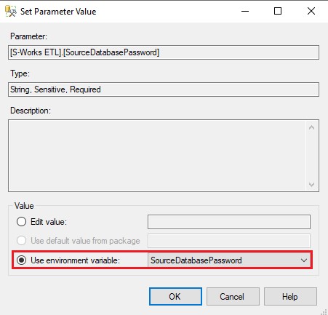Click the Description box vertical scrollbar track

click(311, 156)
